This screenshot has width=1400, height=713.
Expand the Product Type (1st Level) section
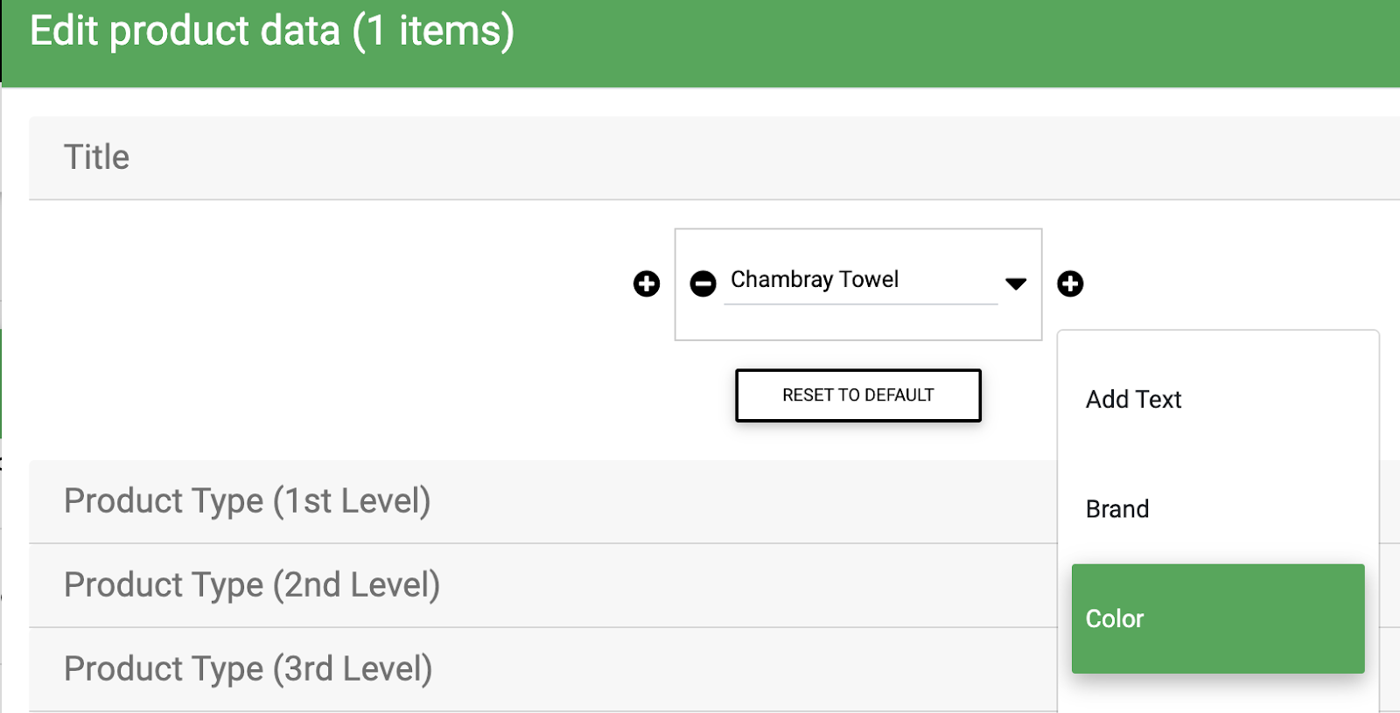point(542,501)
